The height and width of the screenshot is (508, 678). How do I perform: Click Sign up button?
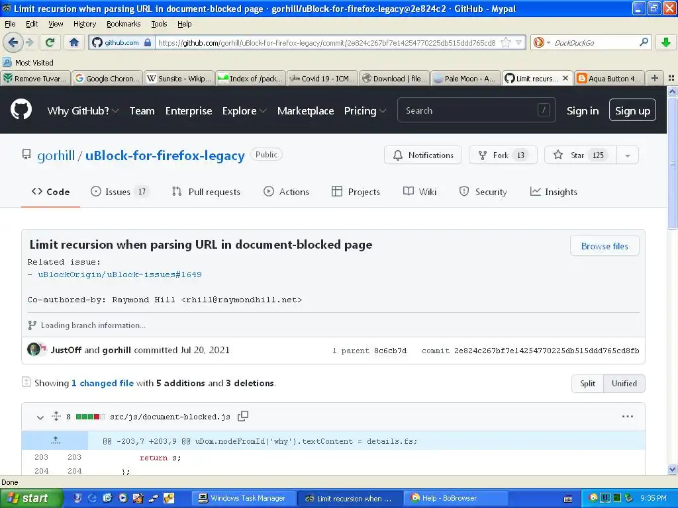coord(632,110)
